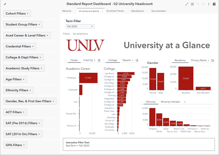Screen dimensions: 219x155
Task: Show next tab after Cred Ctg
Action: click(x=95, y=60)
